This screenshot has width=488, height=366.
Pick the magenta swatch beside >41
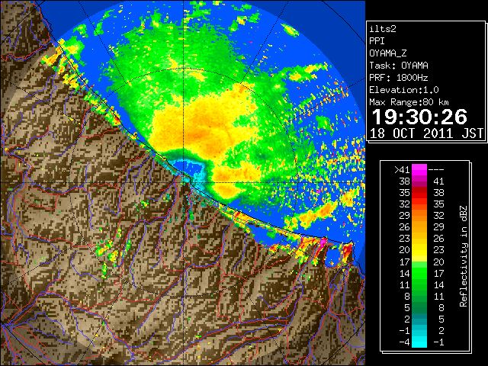[419, 170]
